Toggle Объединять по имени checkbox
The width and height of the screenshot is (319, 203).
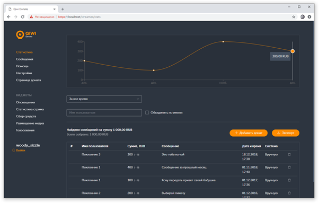147,112
